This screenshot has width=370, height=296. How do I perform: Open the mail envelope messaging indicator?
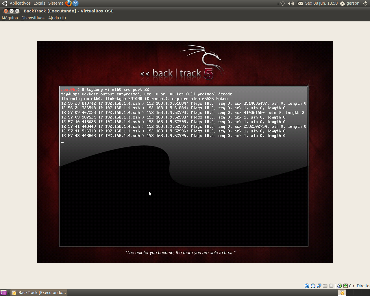pos(300,3)
